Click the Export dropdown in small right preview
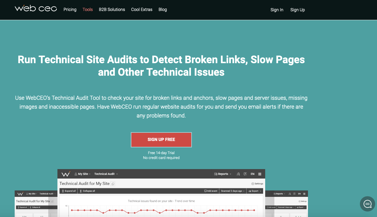Viewport: 377px width, 217px height. [x=301, y=207]
